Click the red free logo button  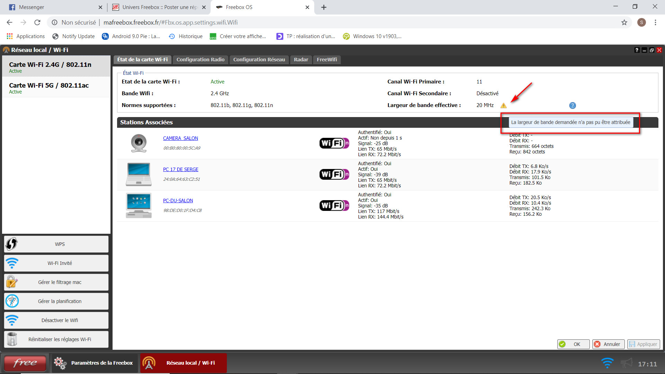tap(25, 363)
